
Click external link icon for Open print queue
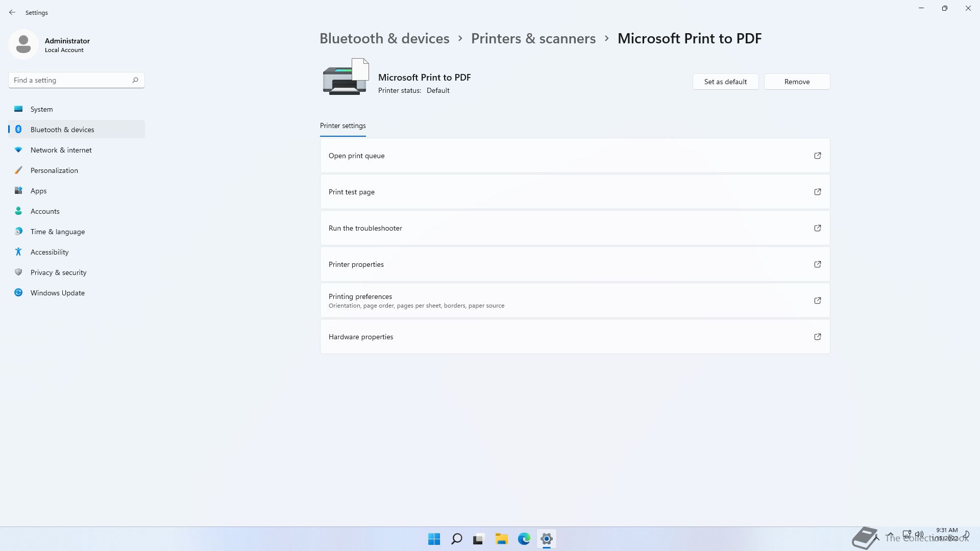point(818,156)
